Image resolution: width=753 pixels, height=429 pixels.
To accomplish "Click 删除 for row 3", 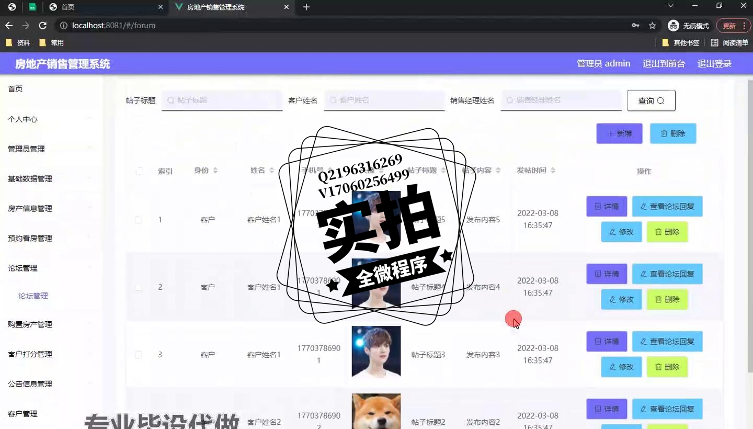I will tap(667, 367).
